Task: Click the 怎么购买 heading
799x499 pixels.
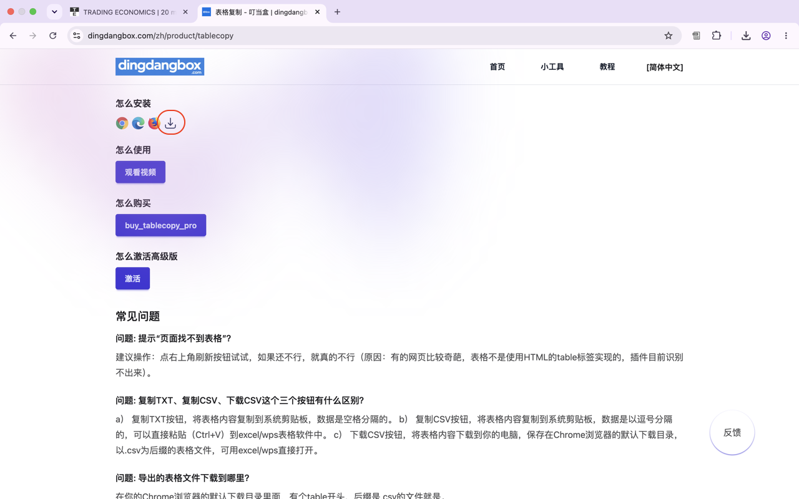Action: tap(133, 203)
